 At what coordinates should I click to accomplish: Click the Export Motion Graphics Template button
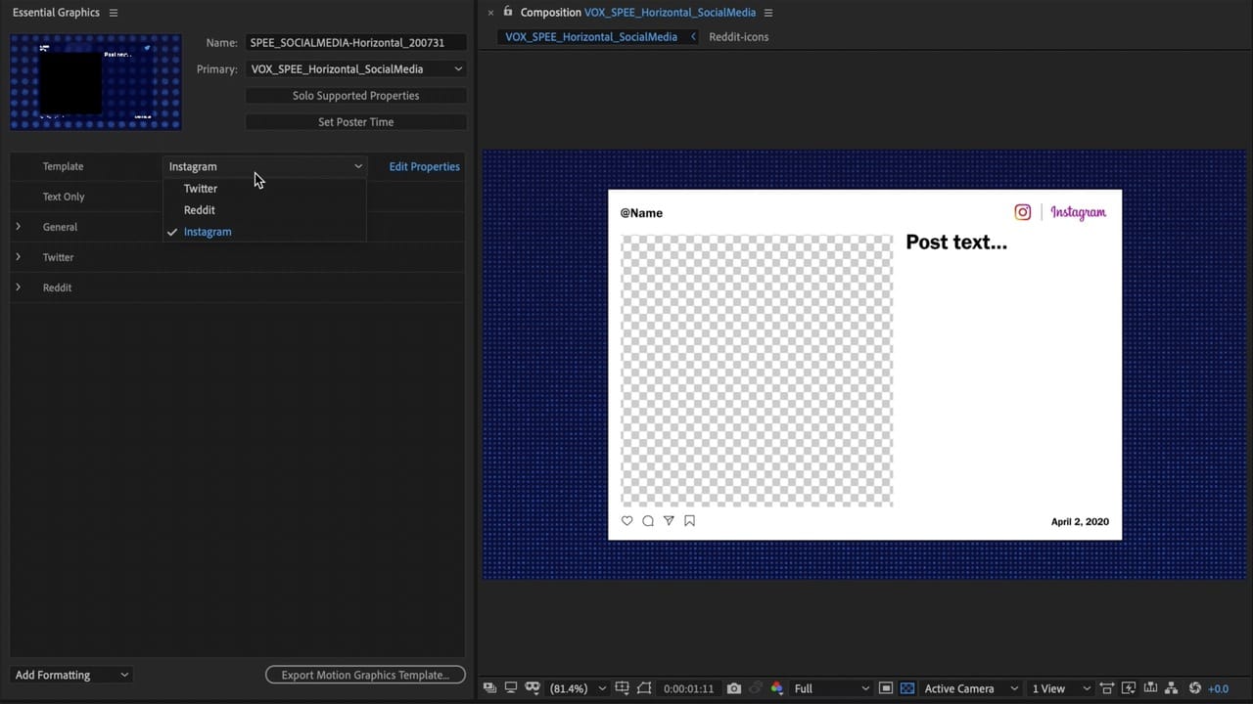pyautogui.click(x=365, y=675)
